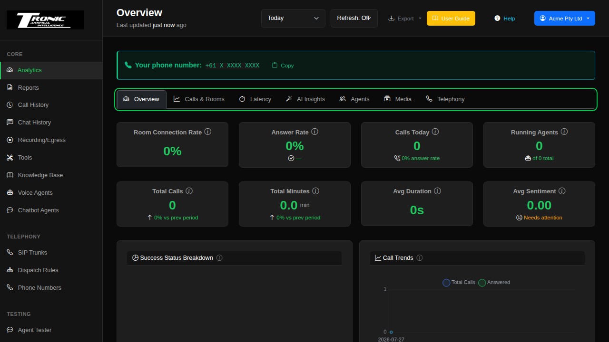Click the 'Last updated just now ago' text
Image resolution: width=609 pixels, height=342 pixels.
pyautogui.click(x=151, y=25)
